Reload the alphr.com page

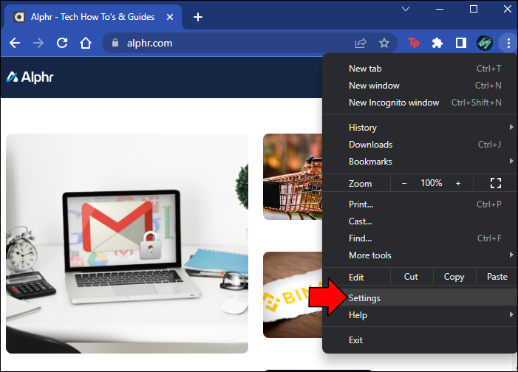(62, 43)
